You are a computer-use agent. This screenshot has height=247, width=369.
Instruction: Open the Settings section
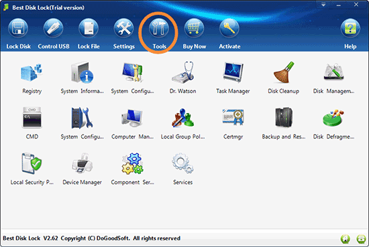click(x=124, y=34)
